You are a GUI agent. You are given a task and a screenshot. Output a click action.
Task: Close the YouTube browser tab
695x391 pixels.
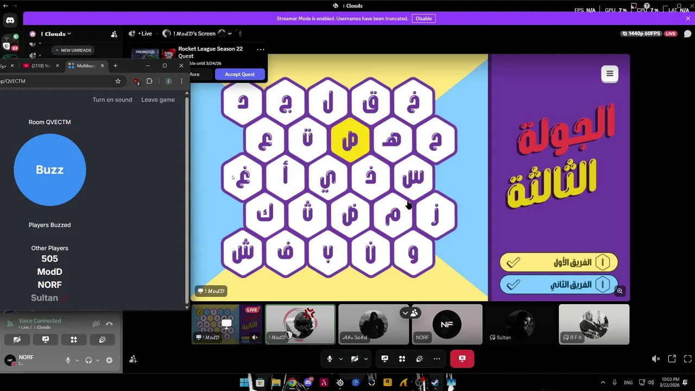58,66
